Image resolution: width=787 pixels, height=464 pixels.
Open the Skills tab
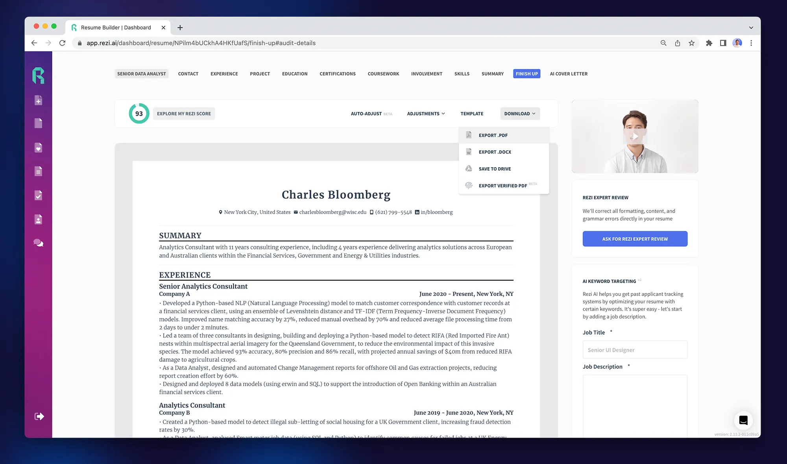(x=462, y=74)
